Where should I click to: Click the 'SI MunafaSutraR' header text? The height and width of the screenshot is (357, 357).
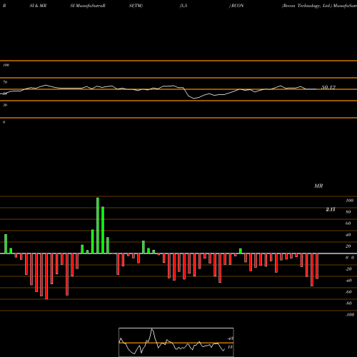pos(88,6)
